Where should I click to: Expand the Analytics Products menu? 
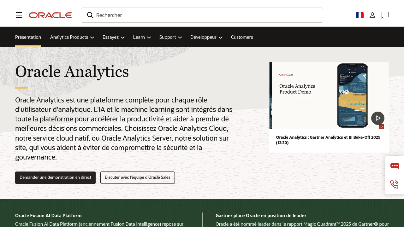(x=72, y=37)
